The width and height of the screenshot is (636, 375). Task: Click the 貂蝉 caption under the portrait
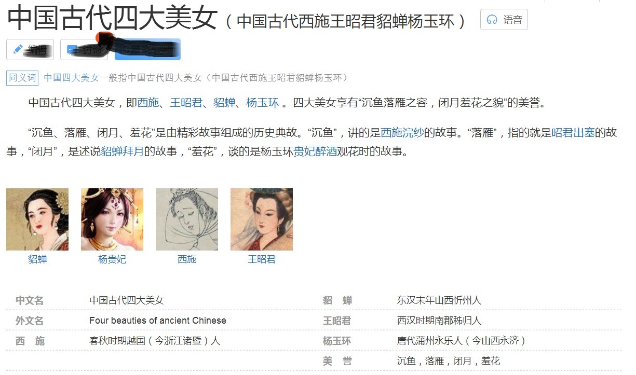click(x=37, y=259)
